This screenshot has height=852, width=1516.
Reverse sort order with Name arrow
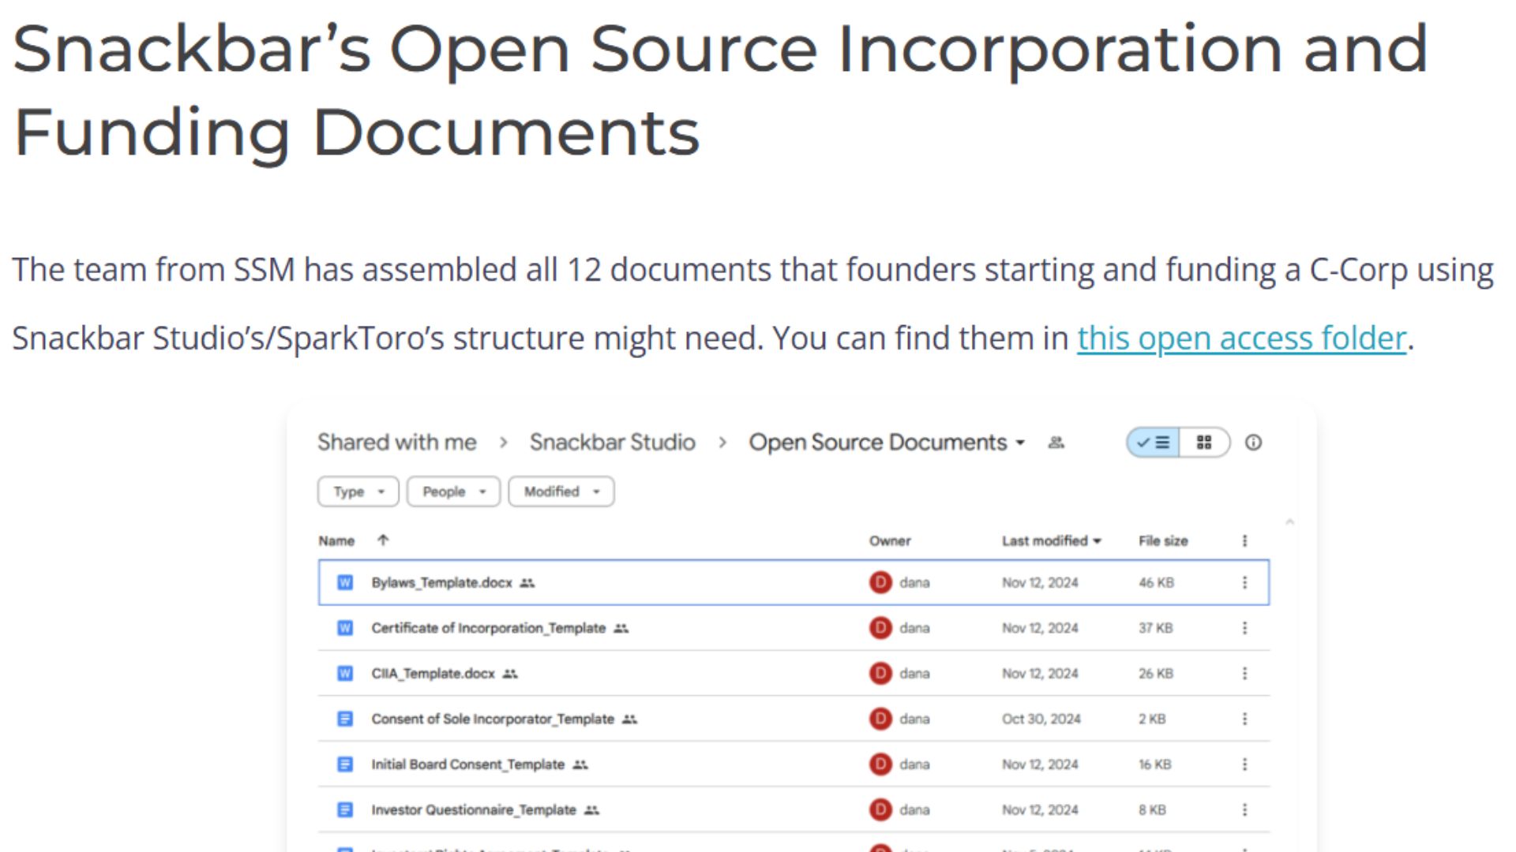(383, 540)
